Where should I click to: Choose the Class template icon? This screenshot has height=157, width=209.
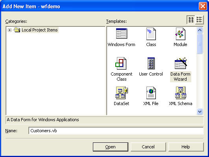[x=151, y=34]
